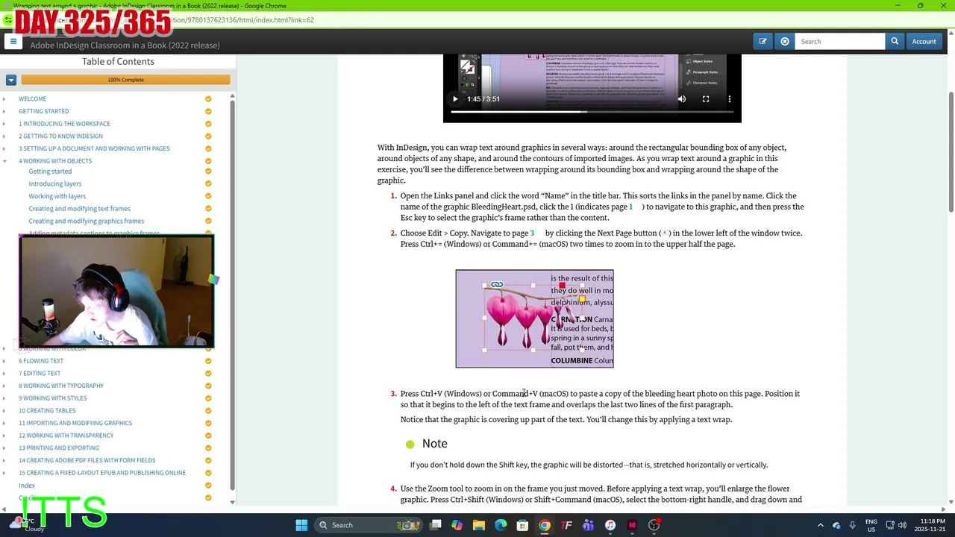Click the blue dropdown arrow above contents
Image resolution: width=955 pixels, height=537 pixels.
pyautogui.click(x=11, y=80)
